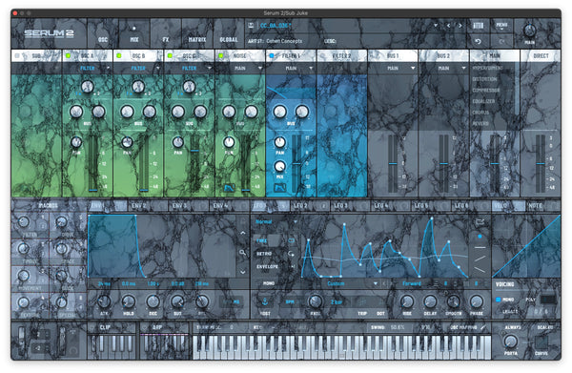Viewport: 572px width, 373px height.
Task: Click the LFO export shape icon
Action: [x=480, y=221]
